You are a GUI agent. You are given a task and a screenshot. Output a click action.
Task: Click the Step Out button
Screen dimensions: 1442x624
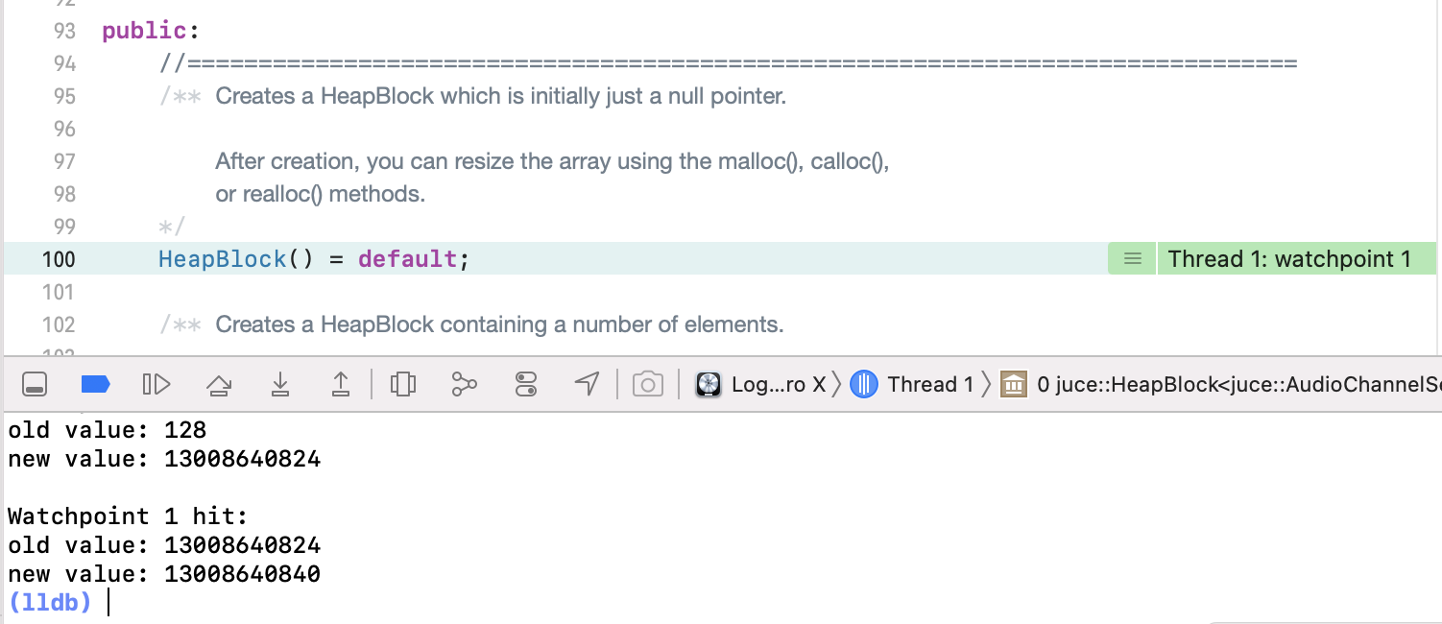pyautogui.click(x=341, y=385)
